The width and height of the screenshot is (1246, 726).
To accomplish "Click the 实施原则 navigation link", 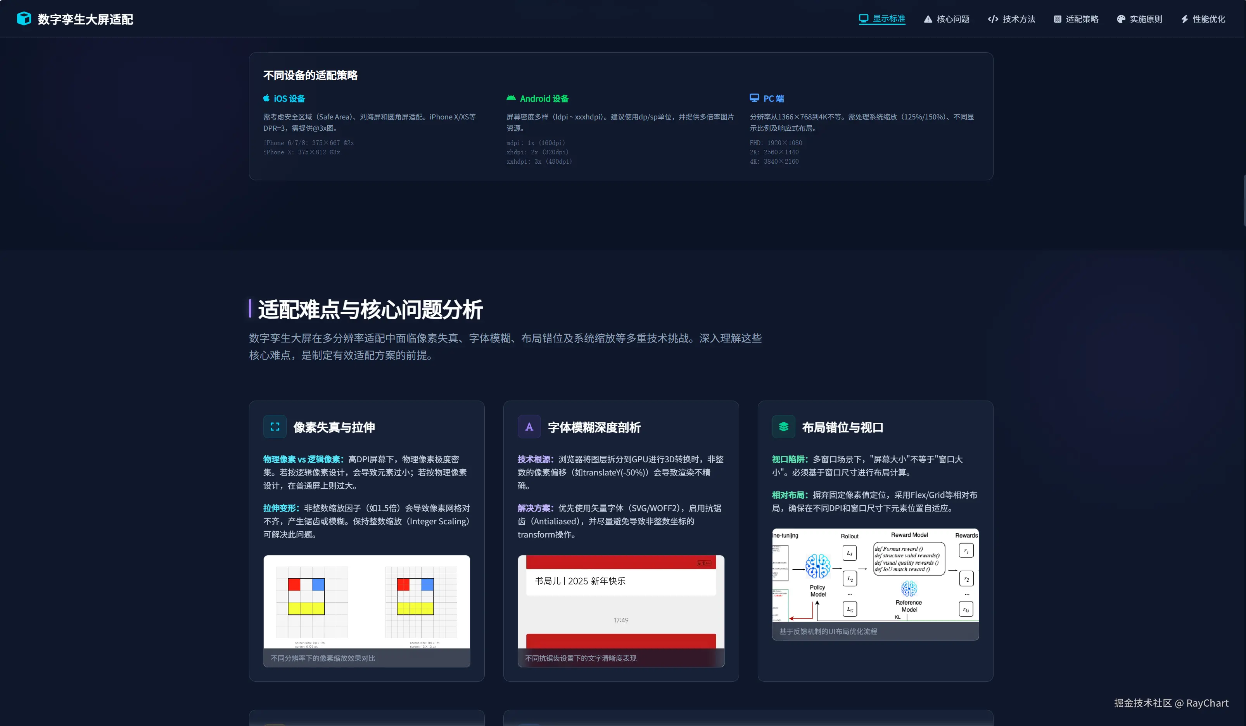I will (1147, 18).
